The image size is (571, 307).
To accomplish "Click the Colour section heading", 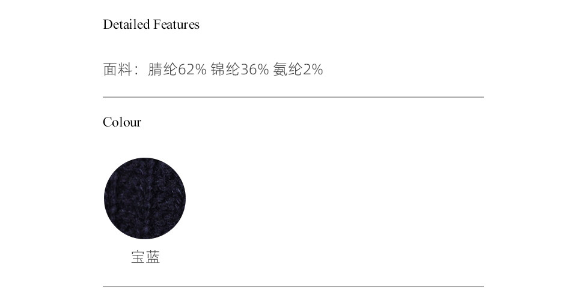I will pyautogui.click(x=122, y=122).
